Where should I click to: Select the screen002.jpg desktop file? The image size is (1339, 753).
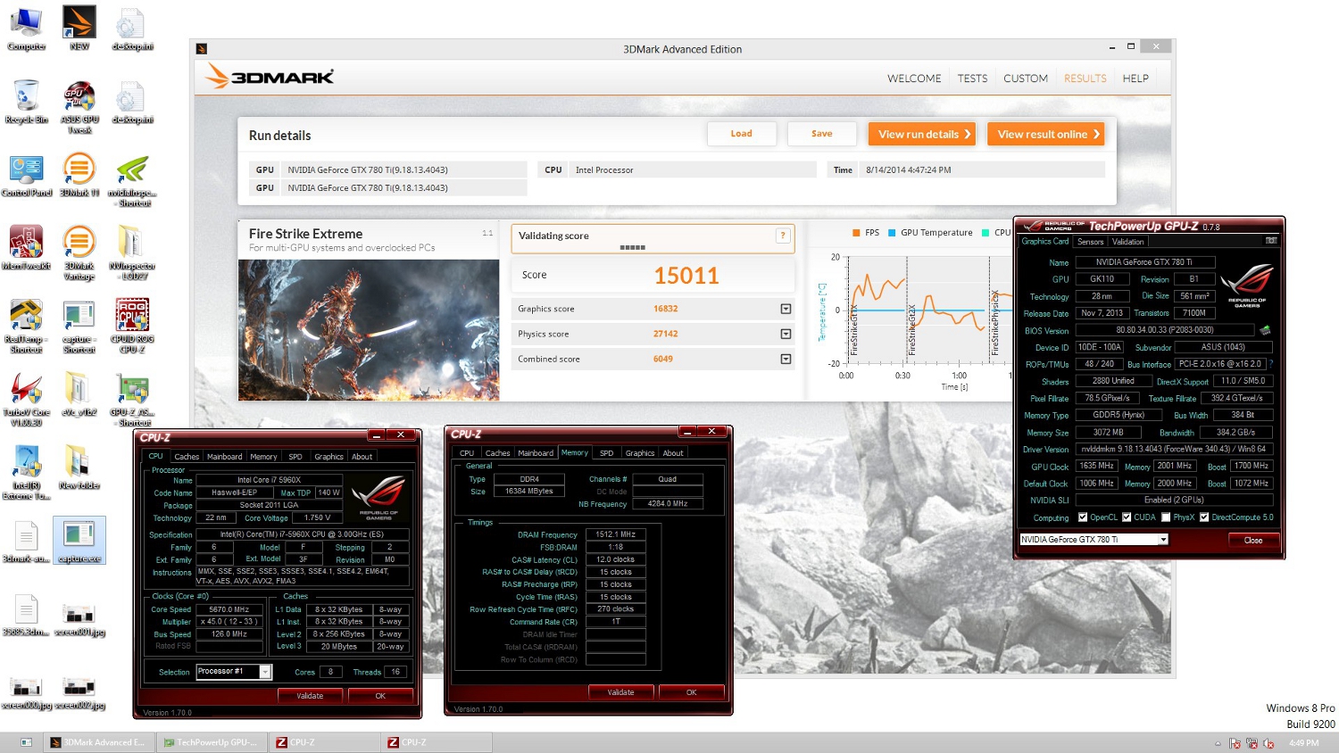tap(79, 692)
